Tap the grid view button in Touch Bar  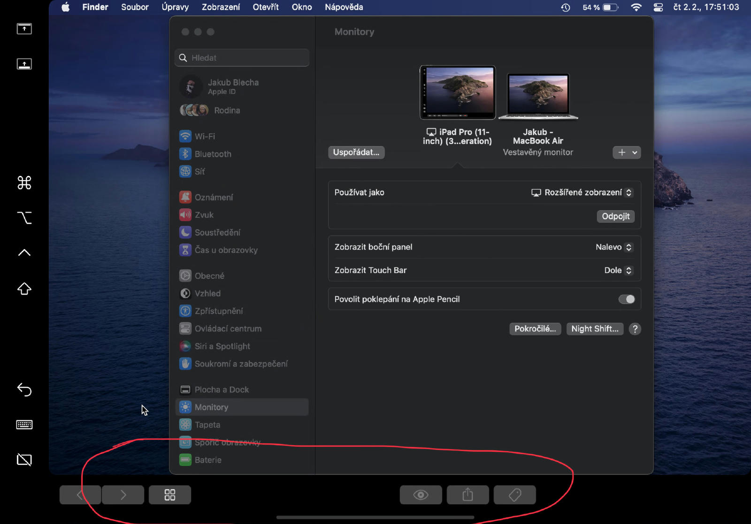pyautogui.click(x=170, y=495)
